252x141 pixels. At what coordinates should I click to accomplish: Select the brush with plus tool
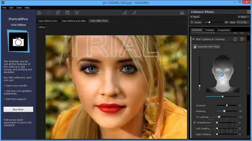125,13
